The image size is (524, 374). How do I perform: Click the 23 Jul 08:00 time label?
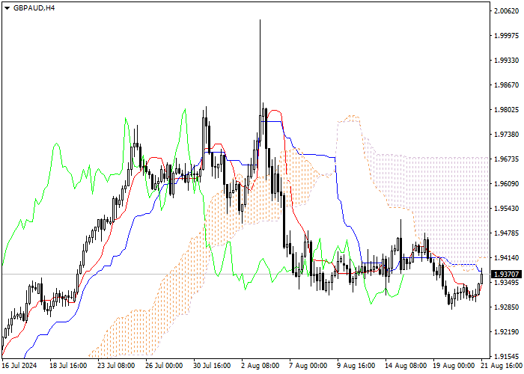click(x=117, y=366)
